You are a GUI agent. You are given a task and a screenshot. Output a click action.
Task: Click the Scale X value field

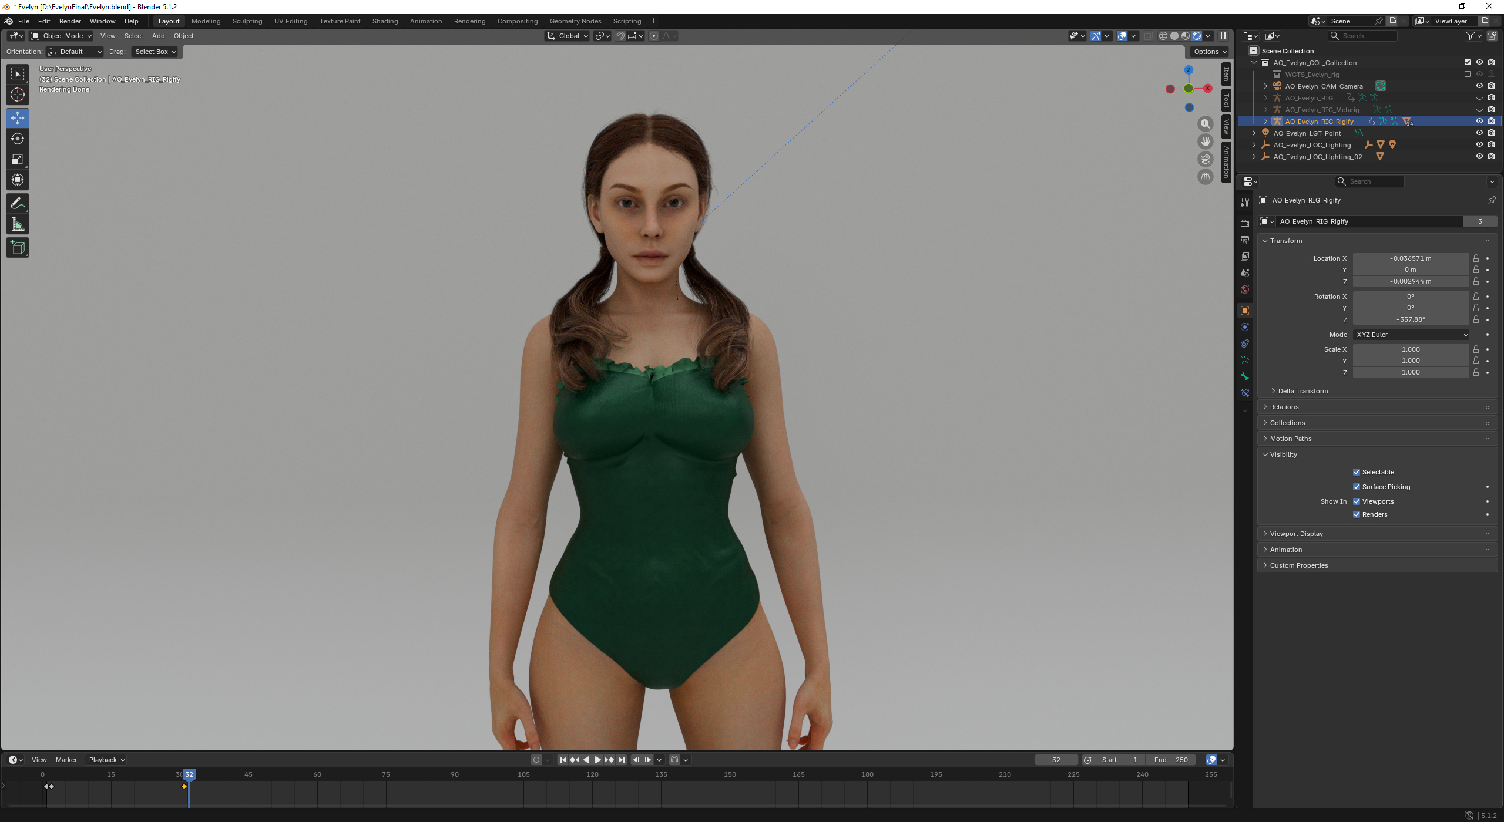click(x=1411, y=349)
